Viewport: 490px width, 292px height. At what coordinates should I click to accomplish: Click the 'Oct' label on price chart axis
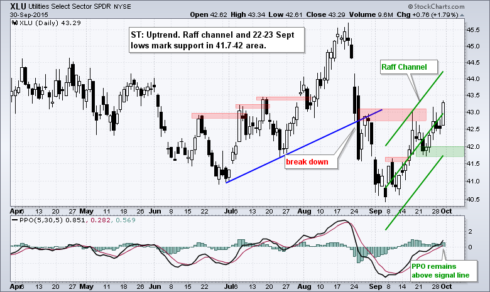446,211
